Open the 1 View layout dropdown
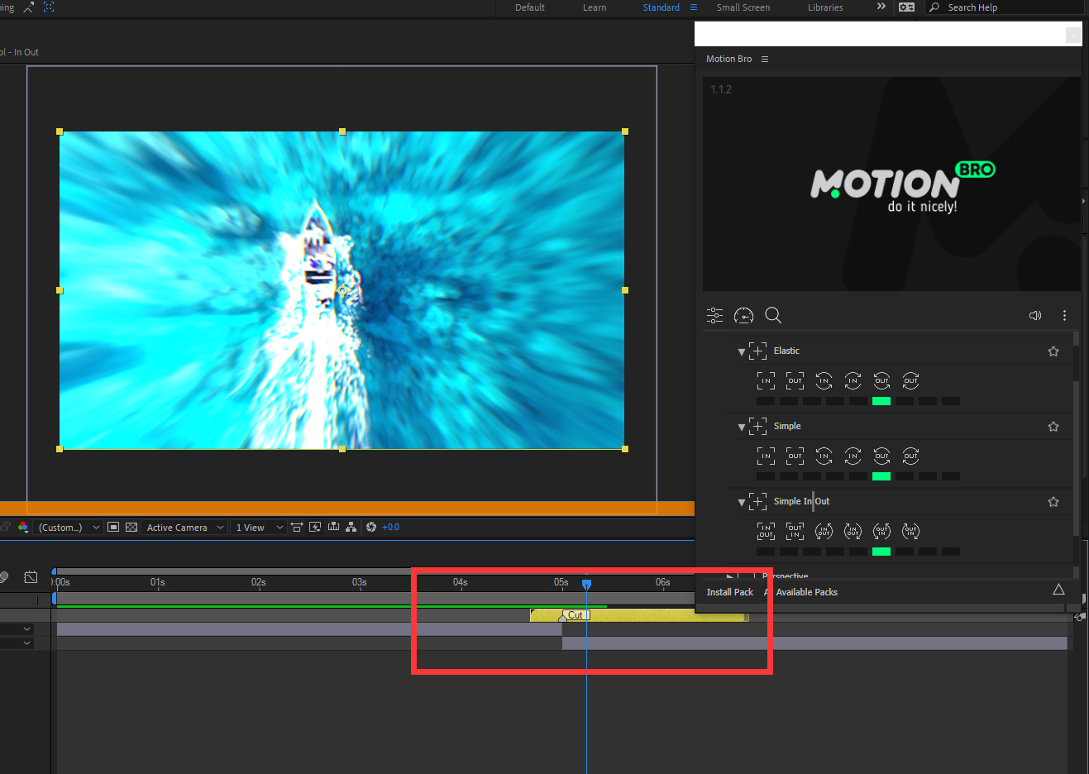The height and width of the screenshot is (774, 1089). point(259,527)
